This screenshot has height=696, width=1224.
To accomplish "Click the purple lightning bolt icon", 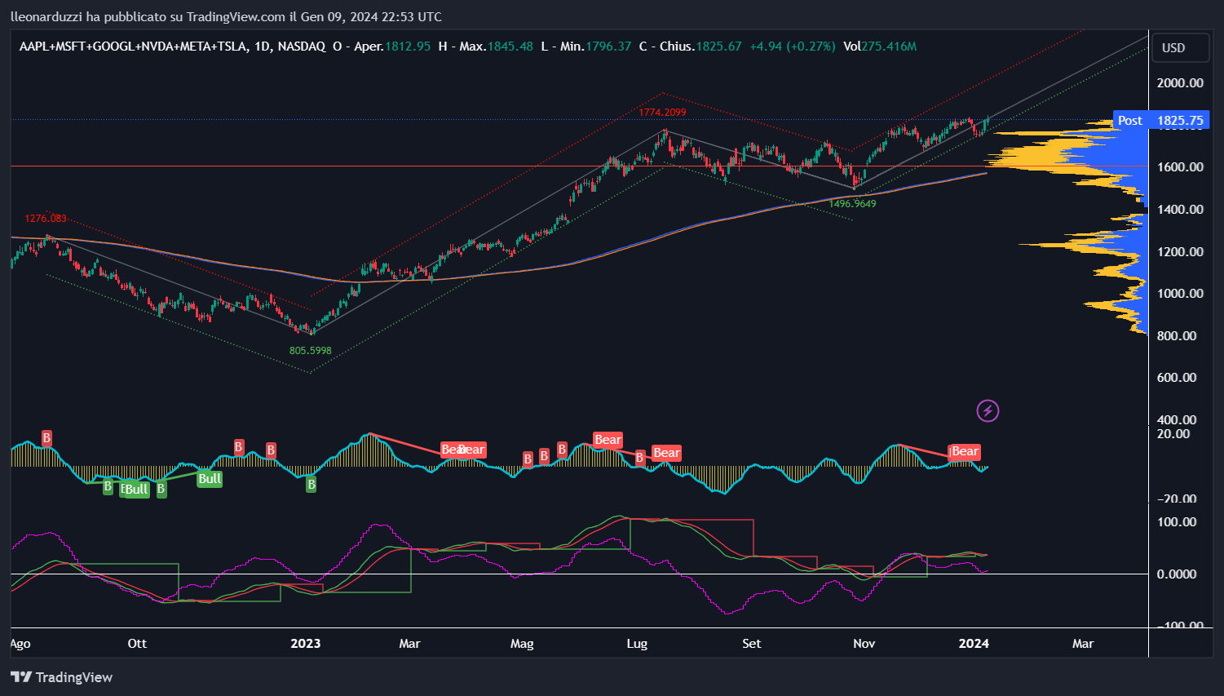I will [x=988, y=410].
